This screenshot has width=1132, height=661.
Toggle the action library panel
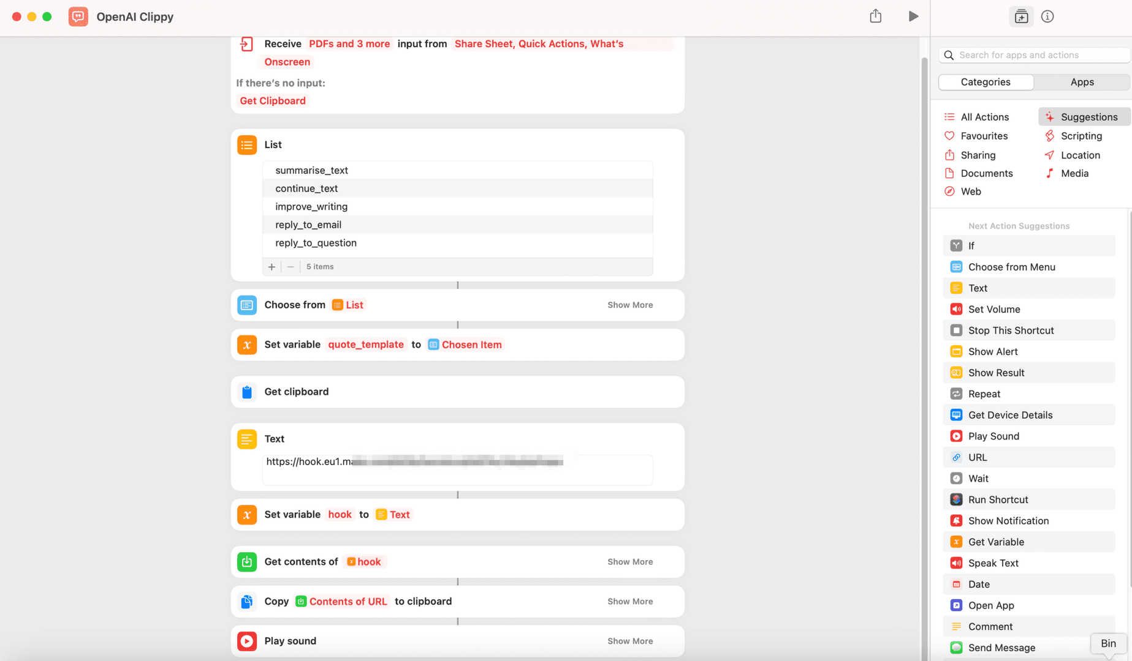(x=1021, y=17)
